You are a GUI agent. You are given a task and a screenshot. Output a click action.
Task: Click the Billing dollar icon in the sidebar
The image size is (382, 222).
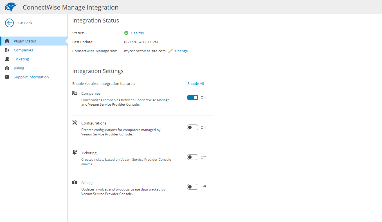tap(7, 68)
